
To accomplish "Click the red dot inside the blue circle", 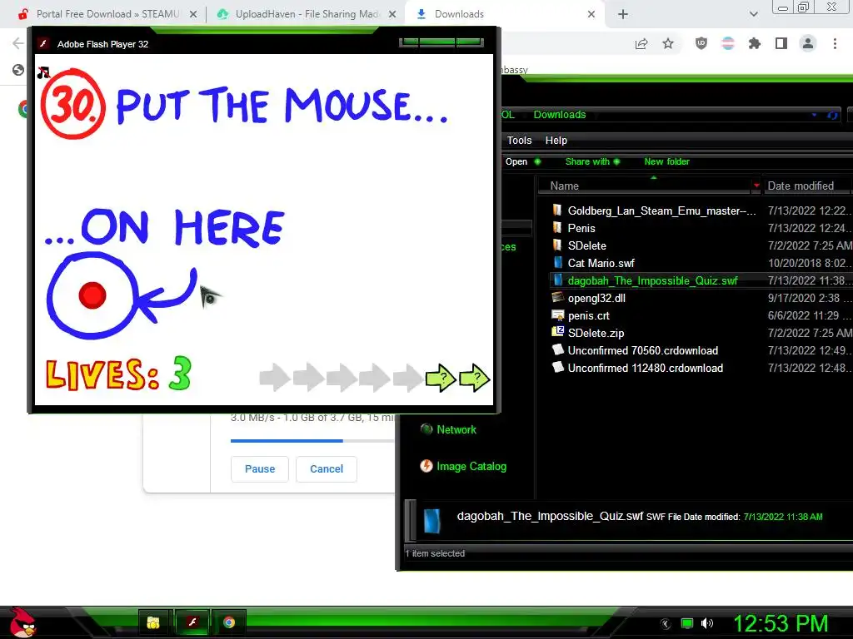I will [x=92, y=295].
